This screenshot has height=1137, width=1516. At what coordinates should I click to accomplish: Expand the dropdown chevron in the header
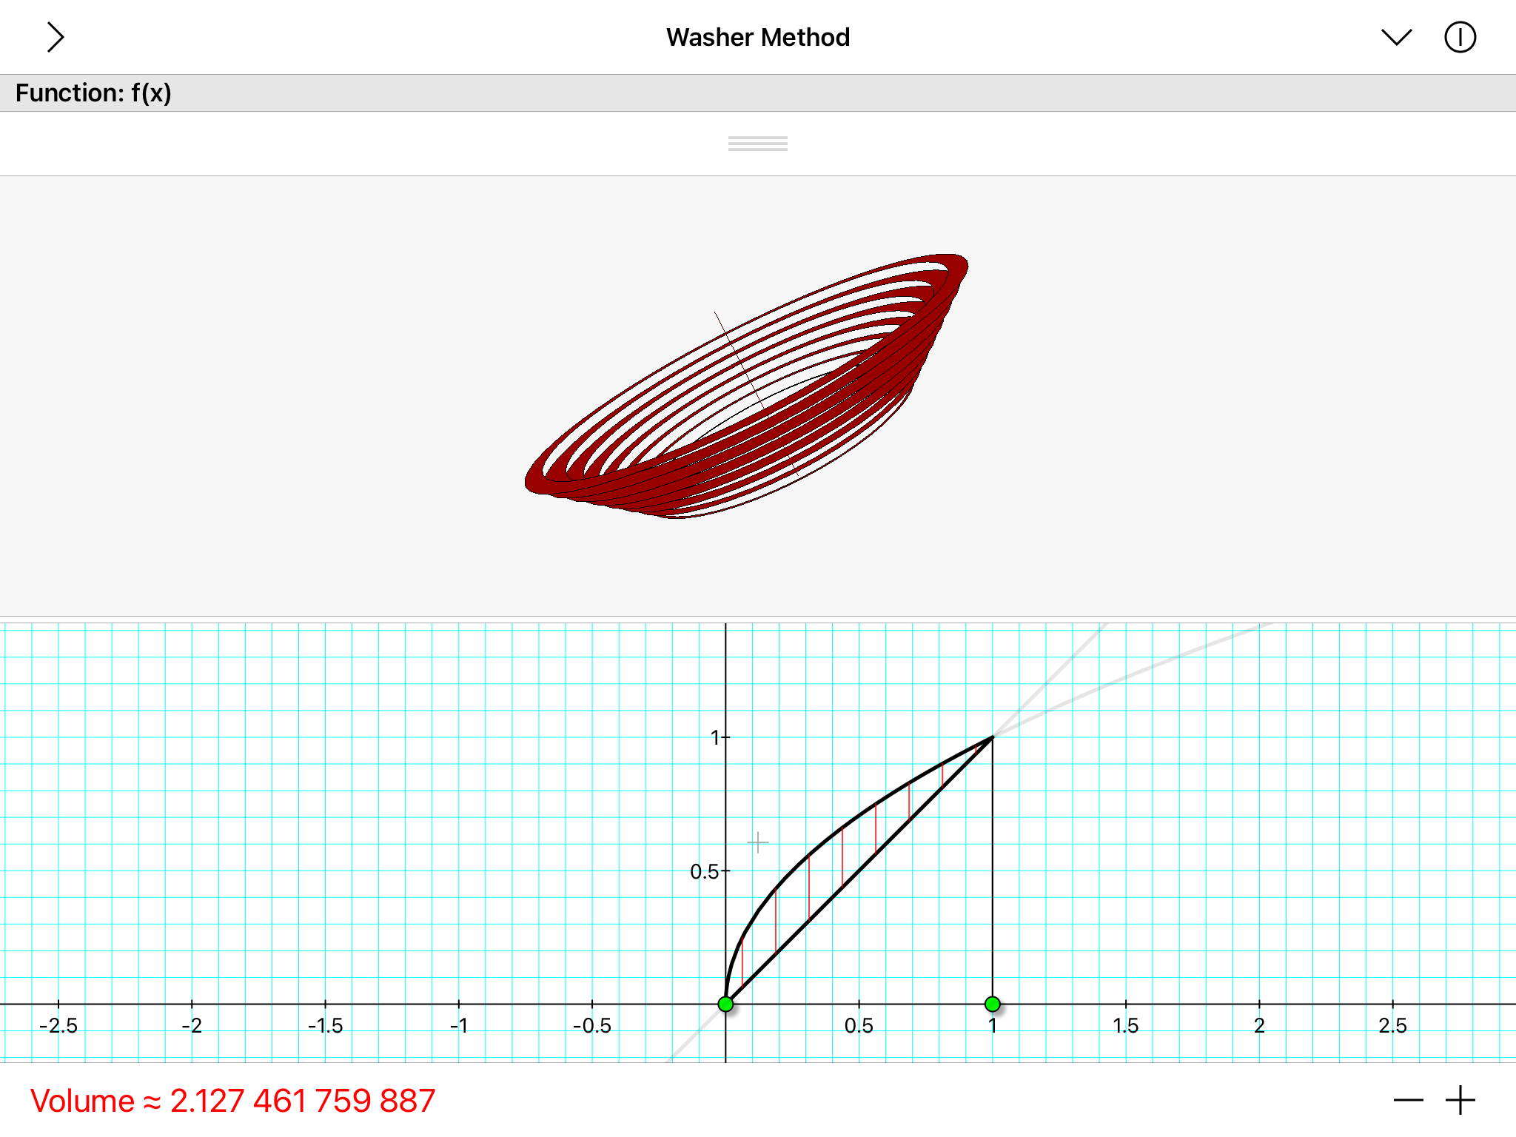pos(1396,37)
